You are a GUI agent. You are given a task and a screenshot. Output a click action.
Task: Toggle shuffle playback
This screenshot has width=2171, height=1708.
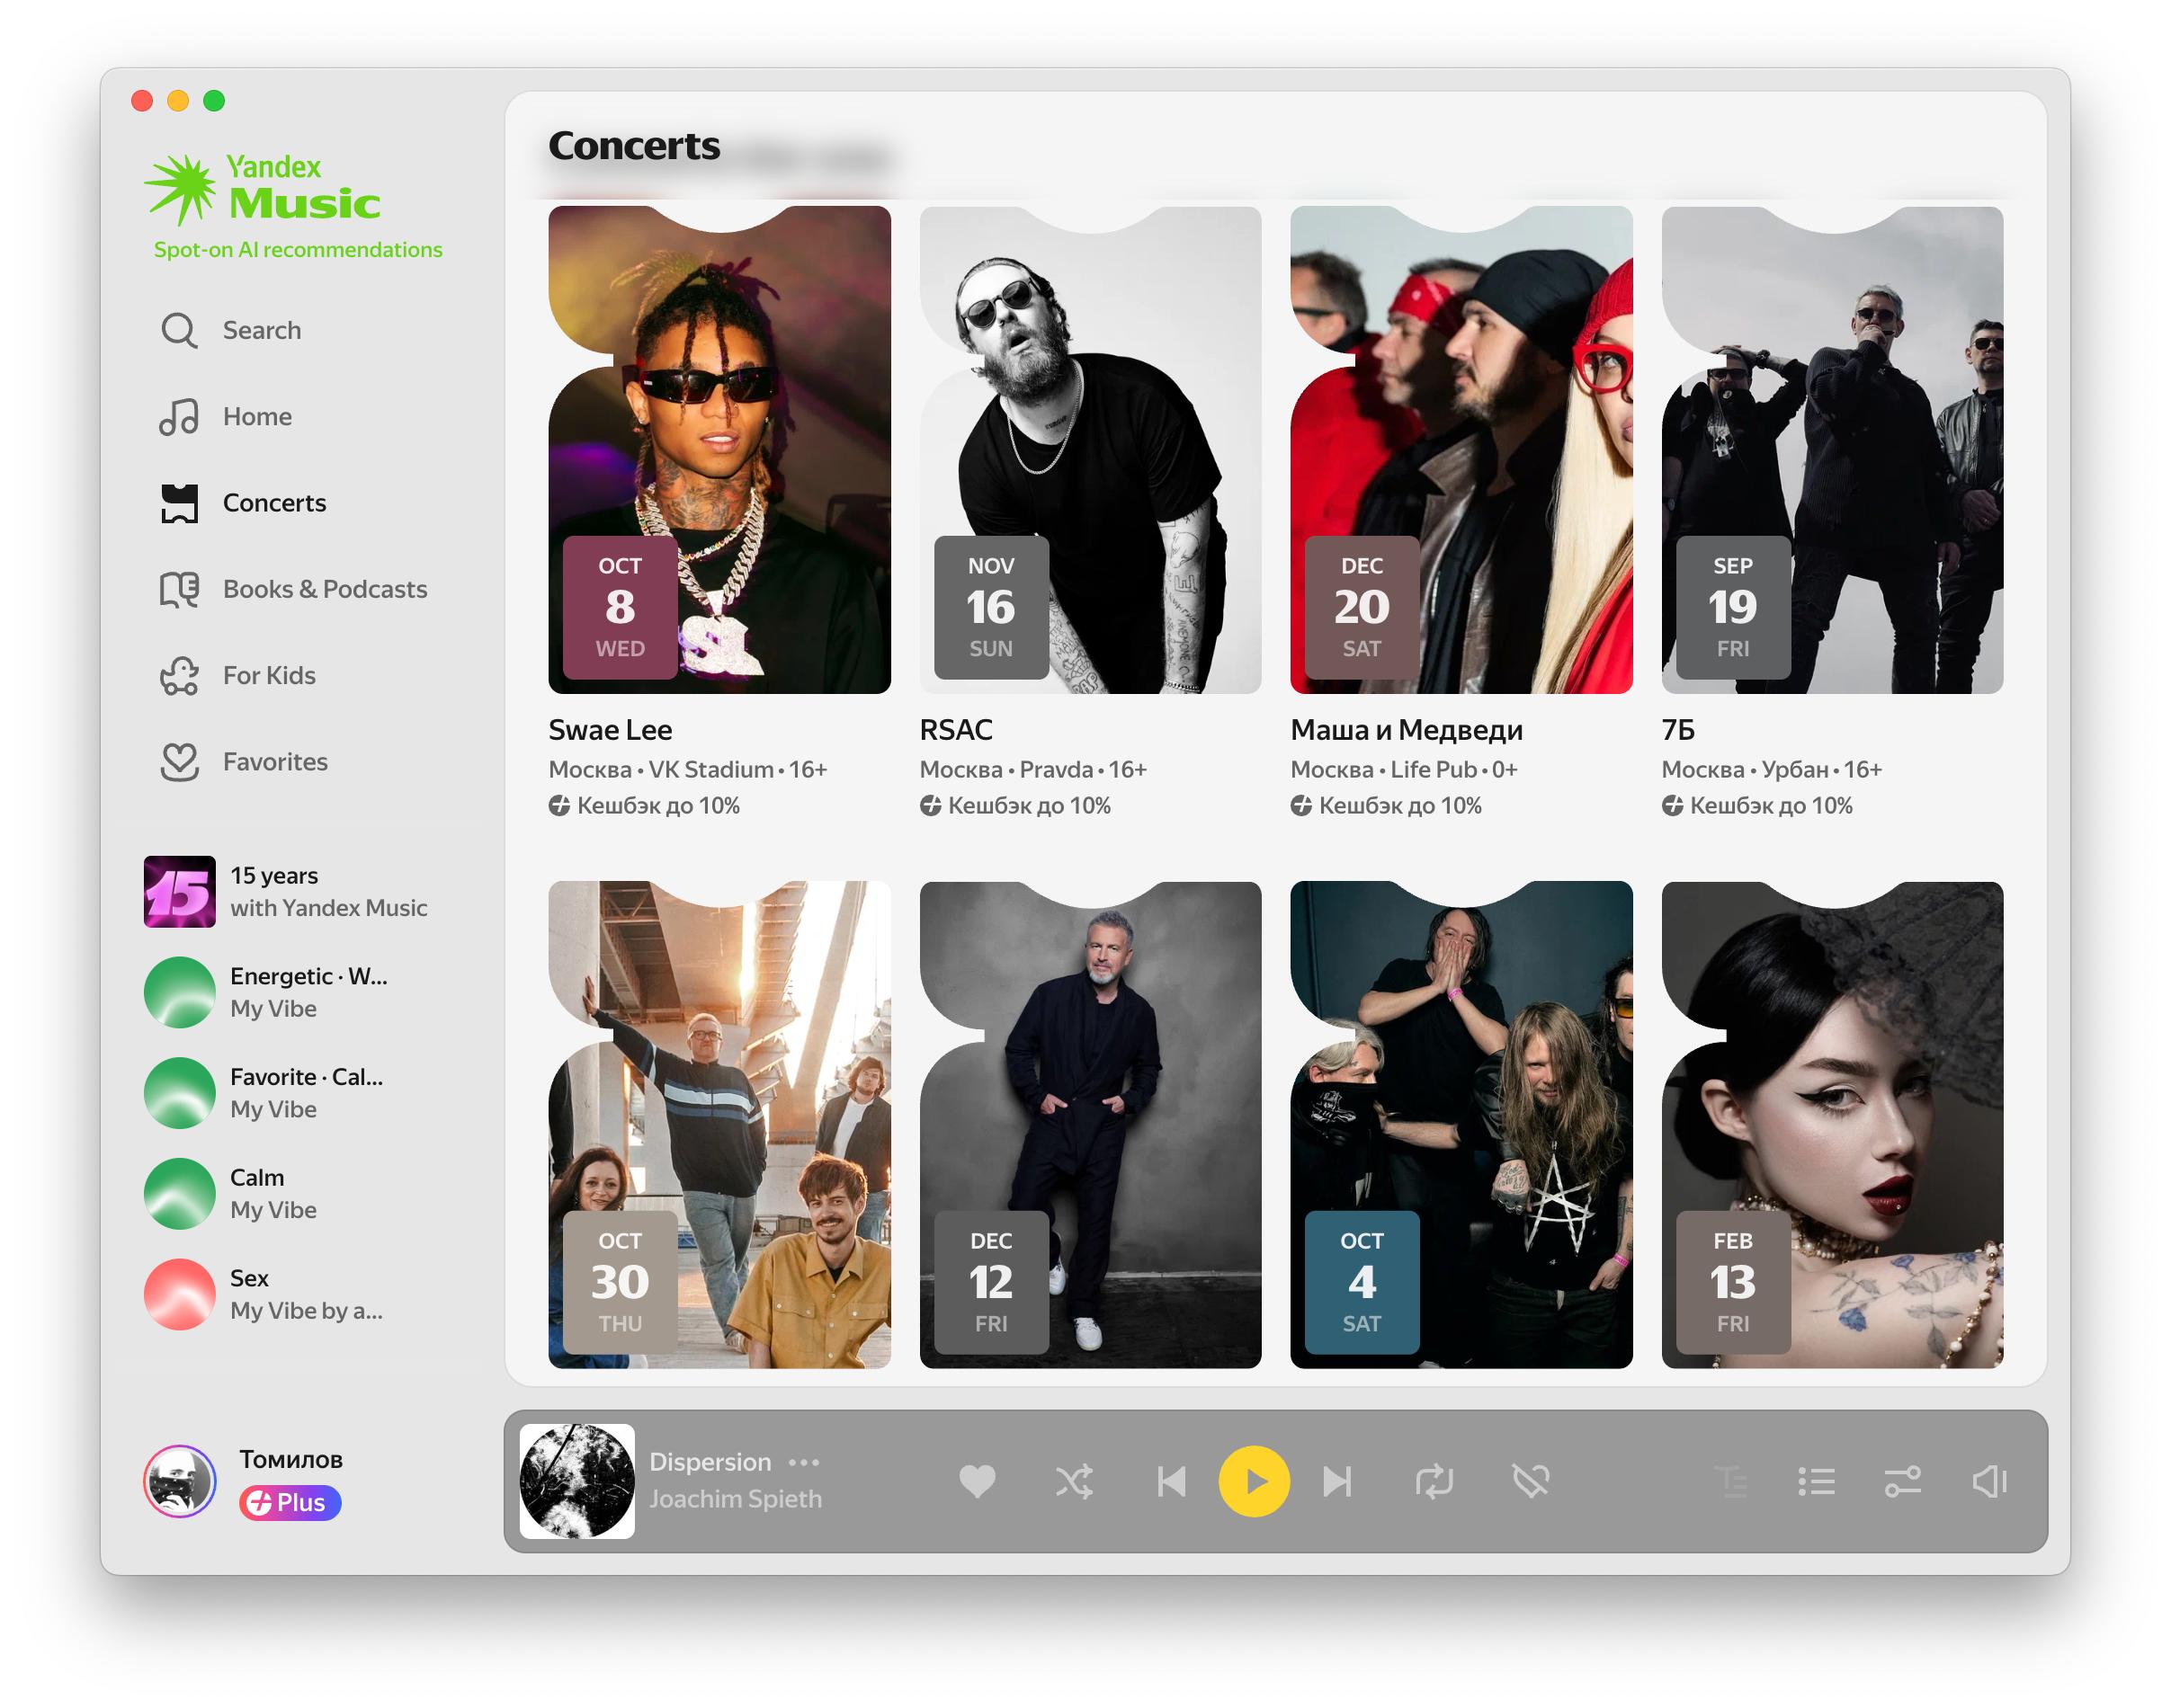click(x=1075, y=1481)
